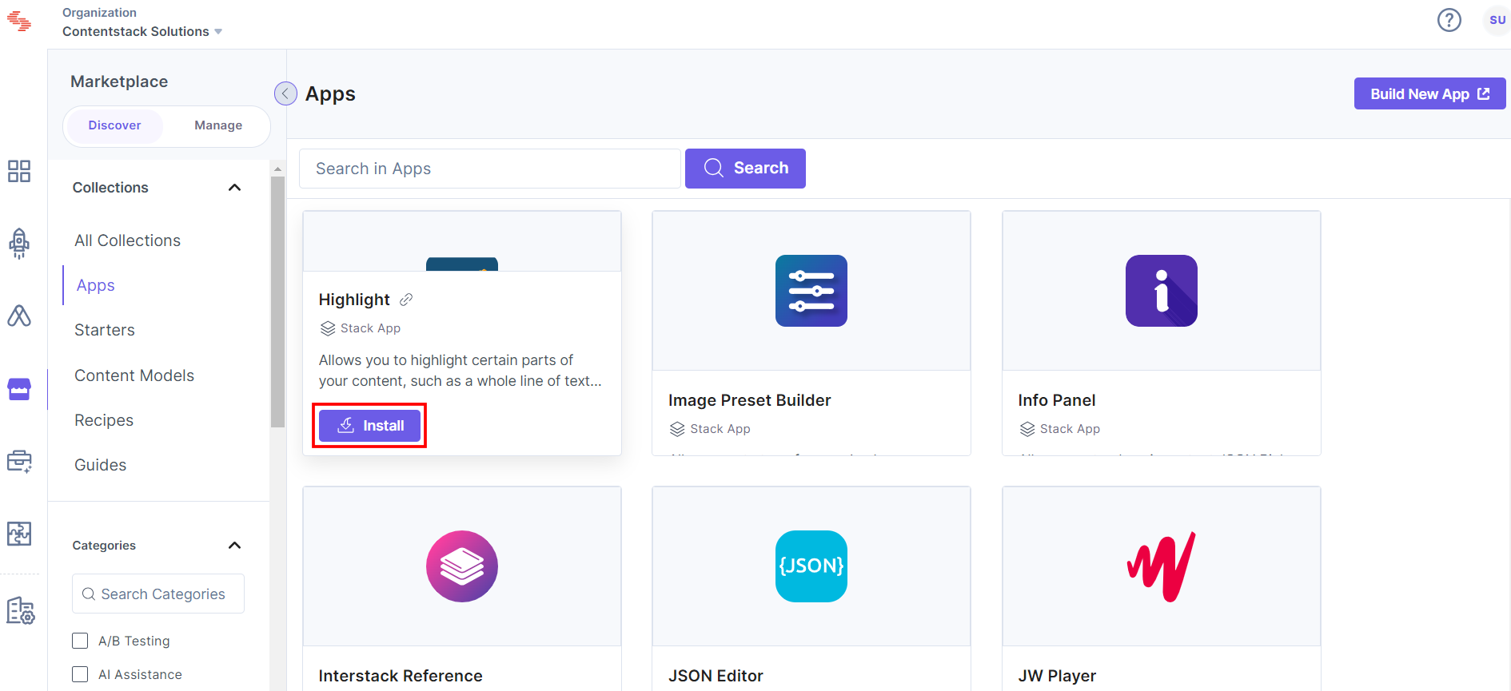This screenshot has width=1511, height=691.
Task: Click Stack App icon under Info Panel
Action: coord(1027,429)
